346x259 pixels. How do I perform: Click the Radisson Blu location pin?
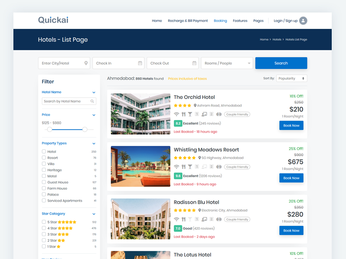coord(199,210)
